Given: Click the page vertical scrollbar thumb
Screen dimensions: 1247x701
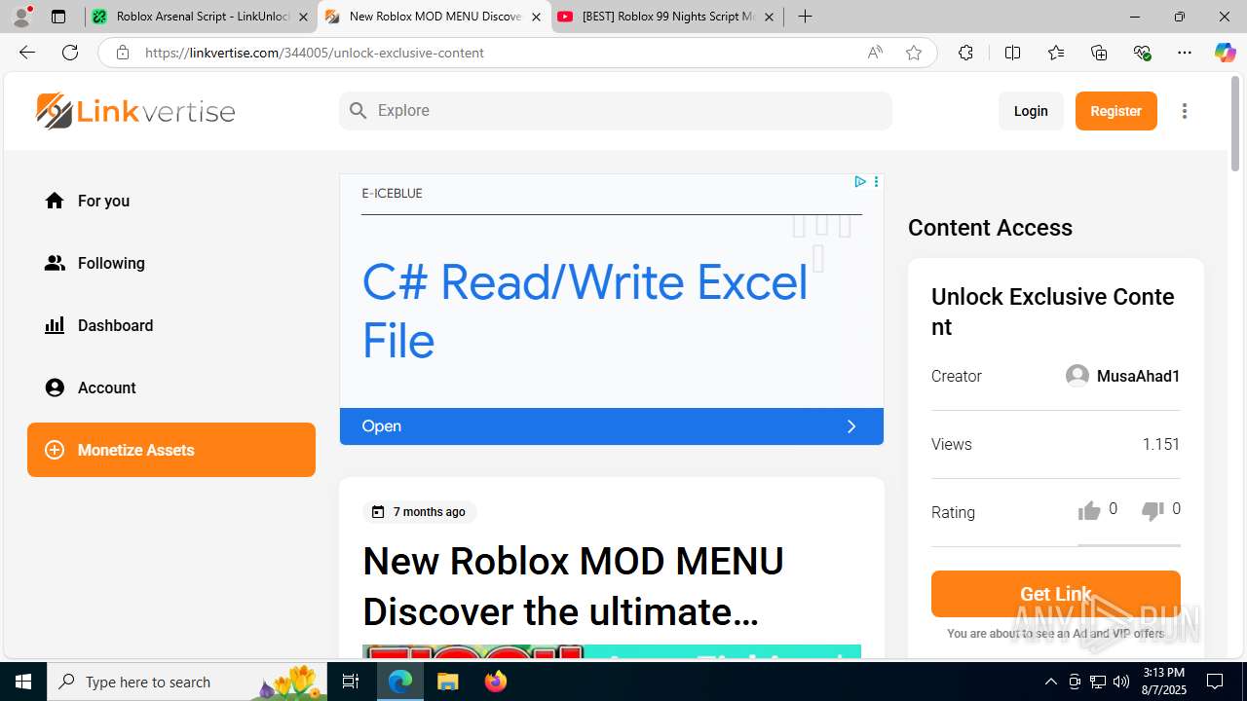Looking at the screenshot, I should tap(1236, 124).
